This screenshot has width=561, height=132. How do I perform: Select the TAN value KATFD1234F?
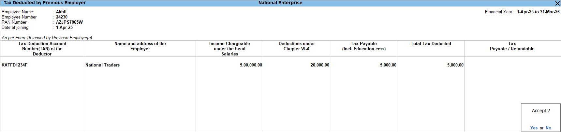coord(15,65)
